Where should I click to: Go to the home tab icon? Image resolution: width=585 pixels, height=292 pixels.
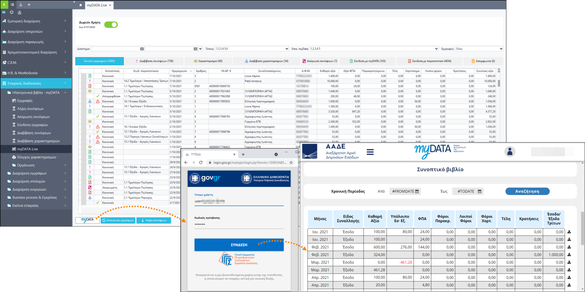[81, 5]
